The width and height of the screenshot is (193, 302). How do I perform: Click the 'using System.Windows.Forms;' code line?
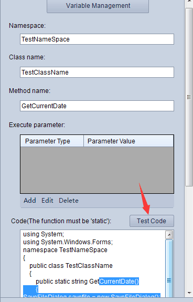[x=68, y=242]
